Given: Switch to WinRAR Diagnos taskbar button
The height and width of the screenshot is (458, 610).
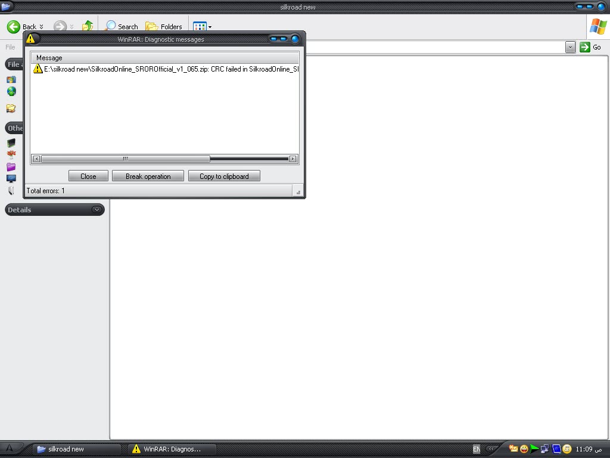Looking at the screenshot, I should 172,449.
